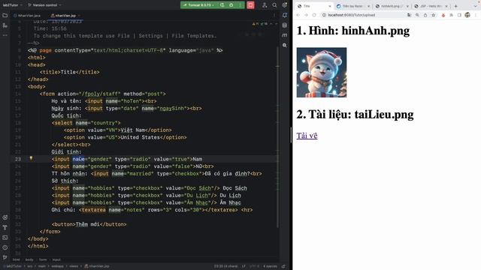Open the Problems tool window icon
The height and width of the screenshot is (270, 481).
point(5,247)
